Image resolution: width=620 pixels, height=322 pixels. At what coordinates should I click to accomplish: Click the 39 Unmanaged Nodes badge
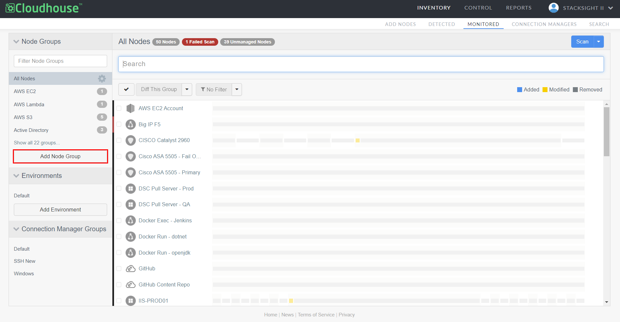click(x=248, y=42)
